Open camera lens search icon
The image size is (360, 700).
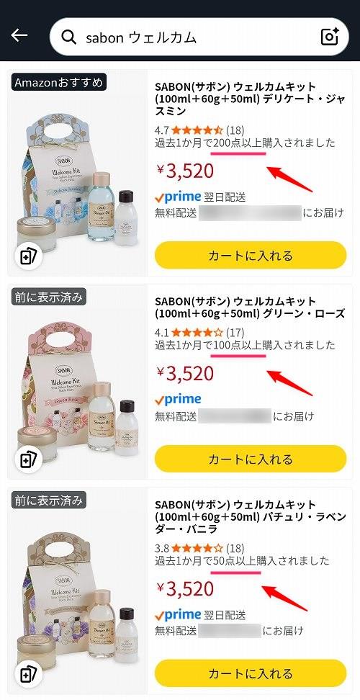(330, 37)
